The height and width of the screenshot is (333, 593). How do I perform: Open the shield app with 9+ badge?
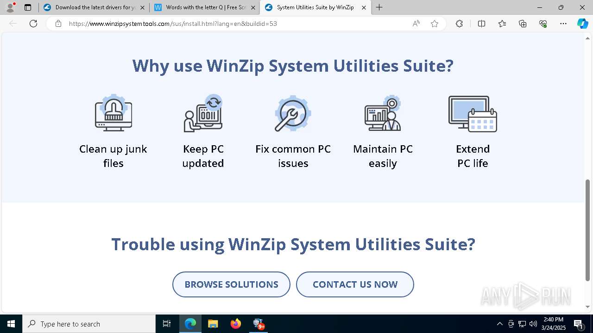(259, 324)
